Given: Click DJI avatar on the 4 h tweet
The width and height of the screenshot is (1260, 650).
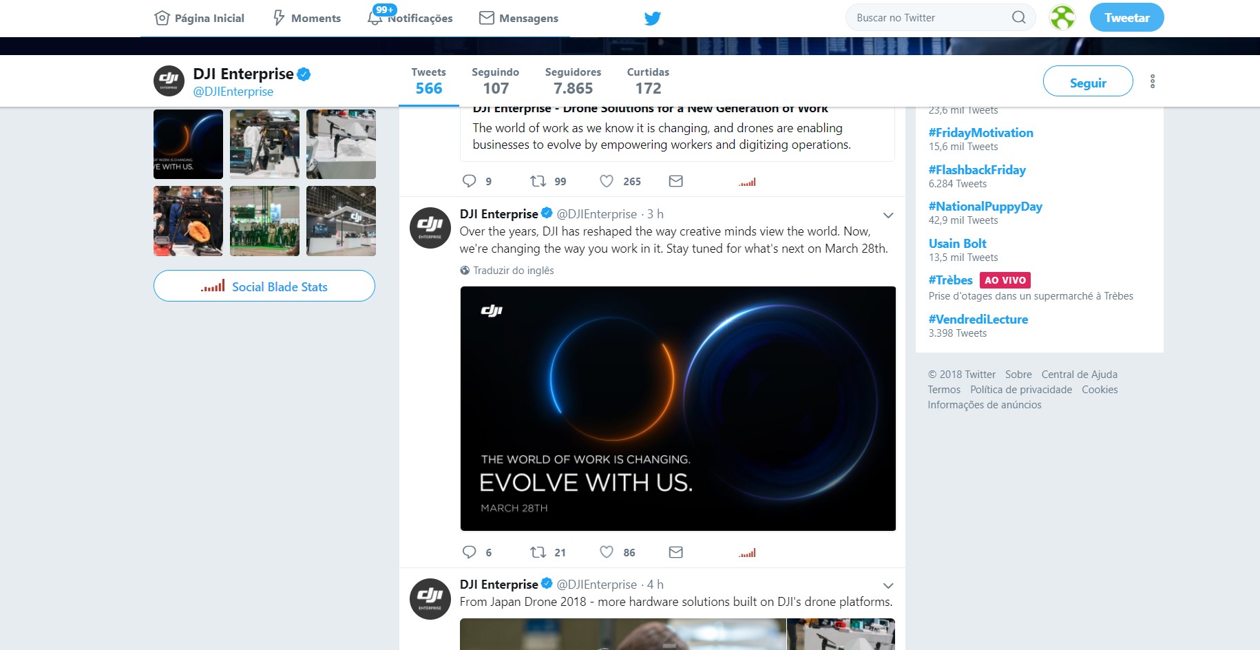Looking at the screenshot, I should pos(430,599).
